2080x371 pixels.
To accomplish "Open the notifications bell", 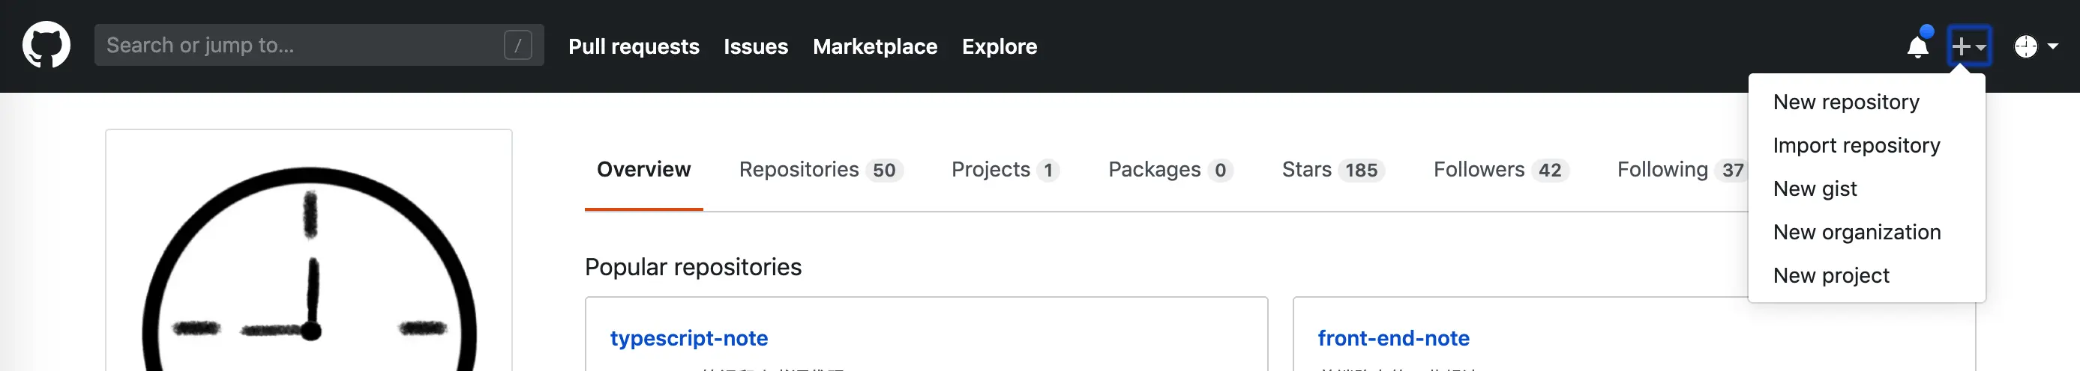I will coord(1918,46).
